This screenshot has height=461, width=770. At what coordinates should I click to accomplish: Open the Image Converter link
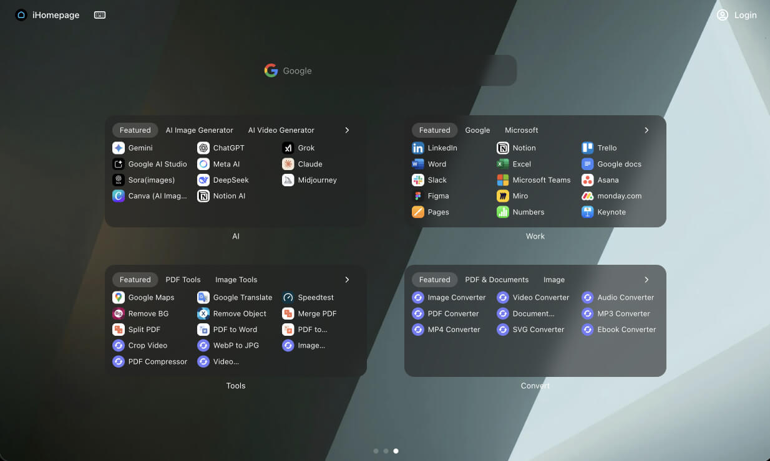[456, 298]
